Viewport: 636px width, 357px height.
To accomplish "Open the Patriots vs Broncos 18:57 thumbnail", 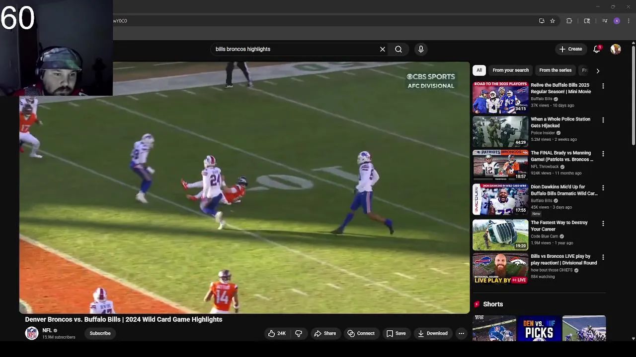I will (500, 165).
